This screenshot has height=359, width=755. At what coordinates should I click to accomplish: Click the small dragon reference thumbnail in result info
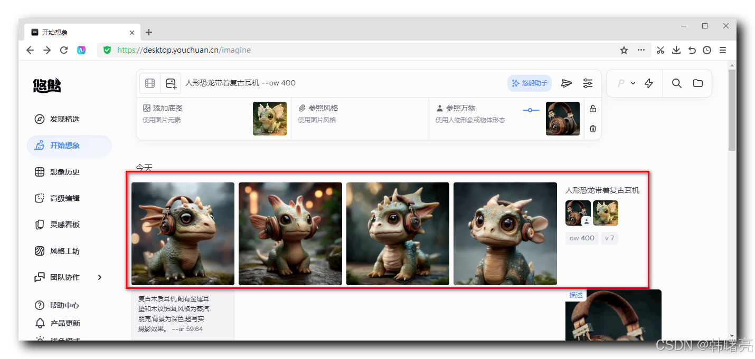click(606, 213)
